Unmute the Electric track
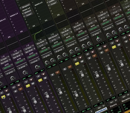The height and width of the screenshot is (113, 130). [x=107, y=50]
